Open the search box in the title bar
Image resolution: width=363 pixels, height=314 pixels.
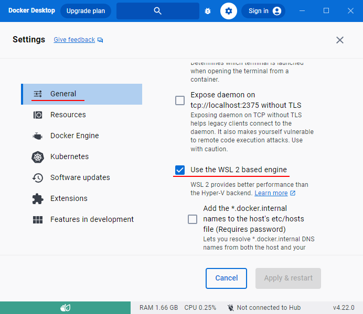pyautogui.click(x=158, y=11)
